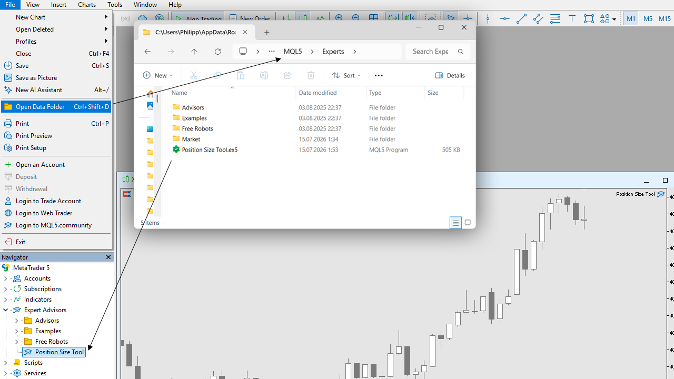Click the MQL5 breadcrumb in address bar

[293, 52]
